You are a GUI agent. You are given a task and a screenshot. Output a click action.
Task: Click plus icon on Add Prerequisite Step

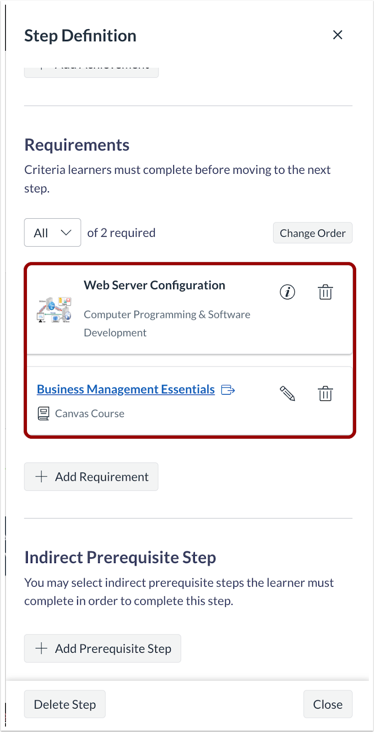tap(42, 648)
